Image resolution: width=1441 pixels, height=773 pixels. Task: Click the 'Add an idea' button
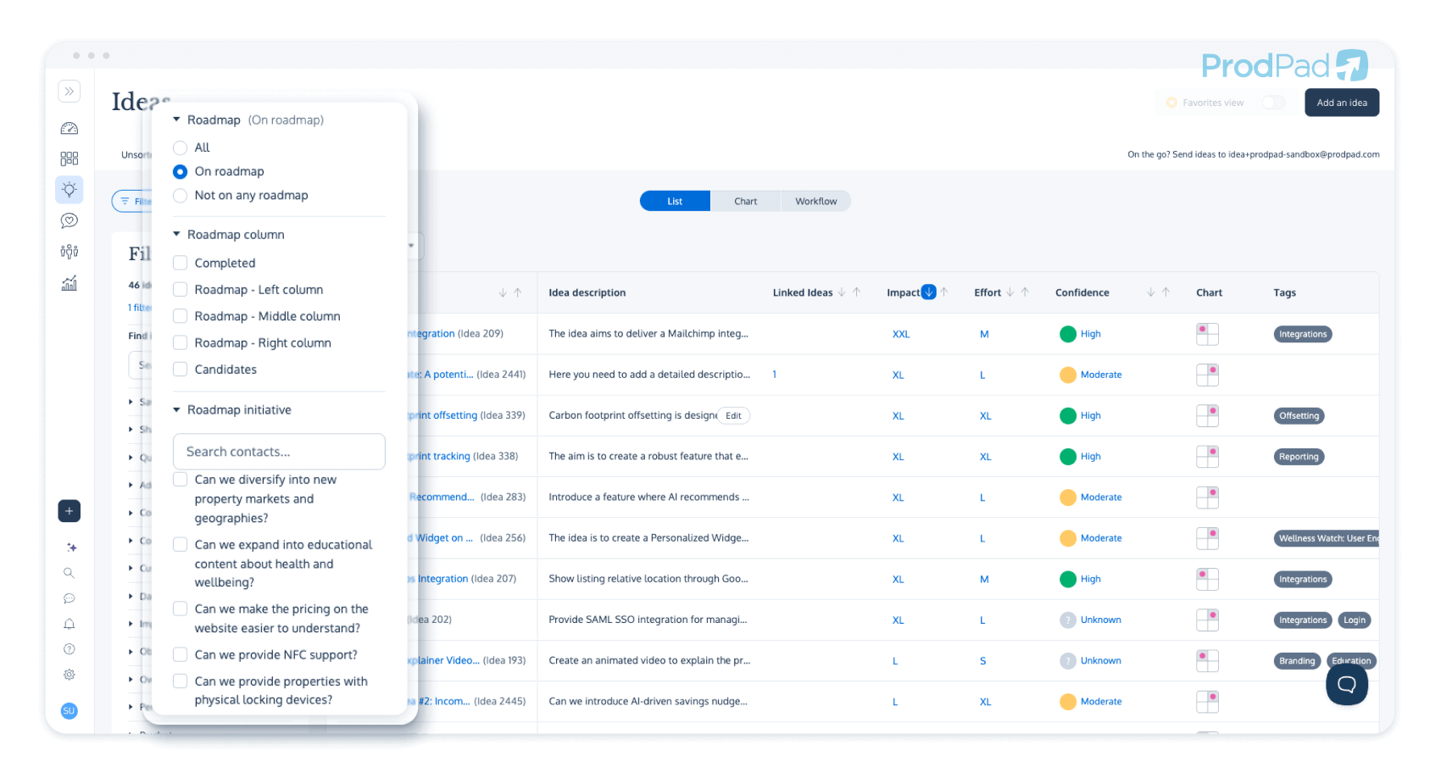point(1342,102)
